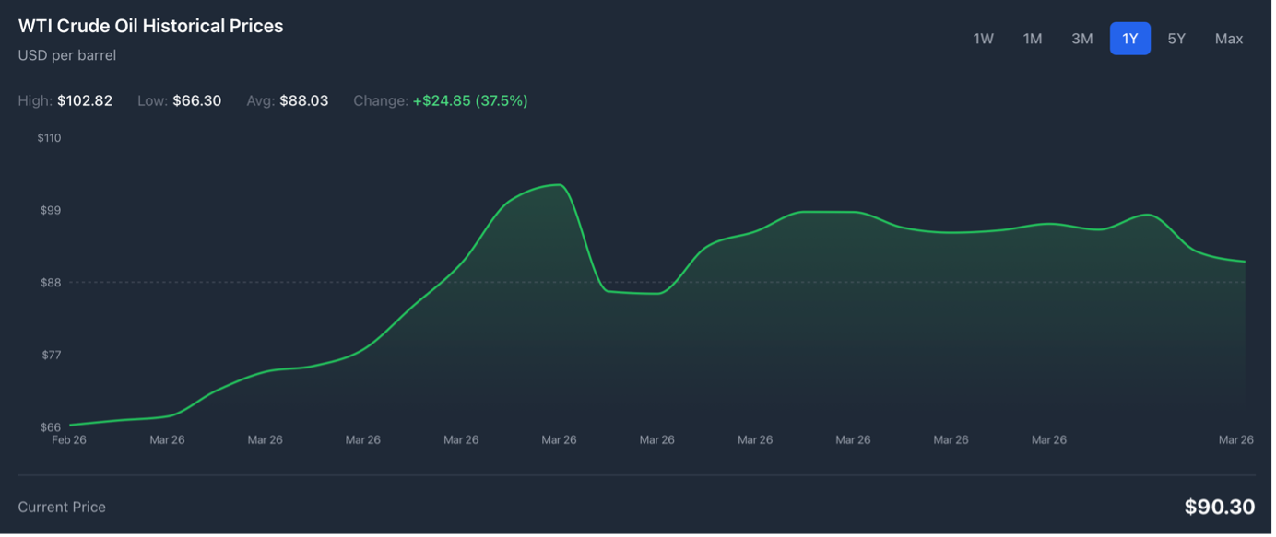Click the $110 y-axis label
The width and height of the screenshot is (1276, 537).
coord(49,138)
